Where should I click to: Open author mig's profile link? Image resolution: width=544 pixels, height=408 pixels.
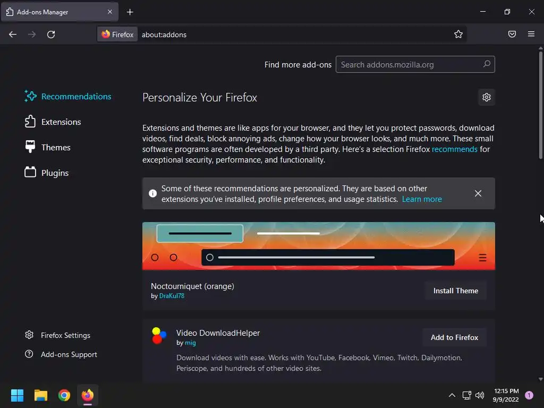point(190,343)
